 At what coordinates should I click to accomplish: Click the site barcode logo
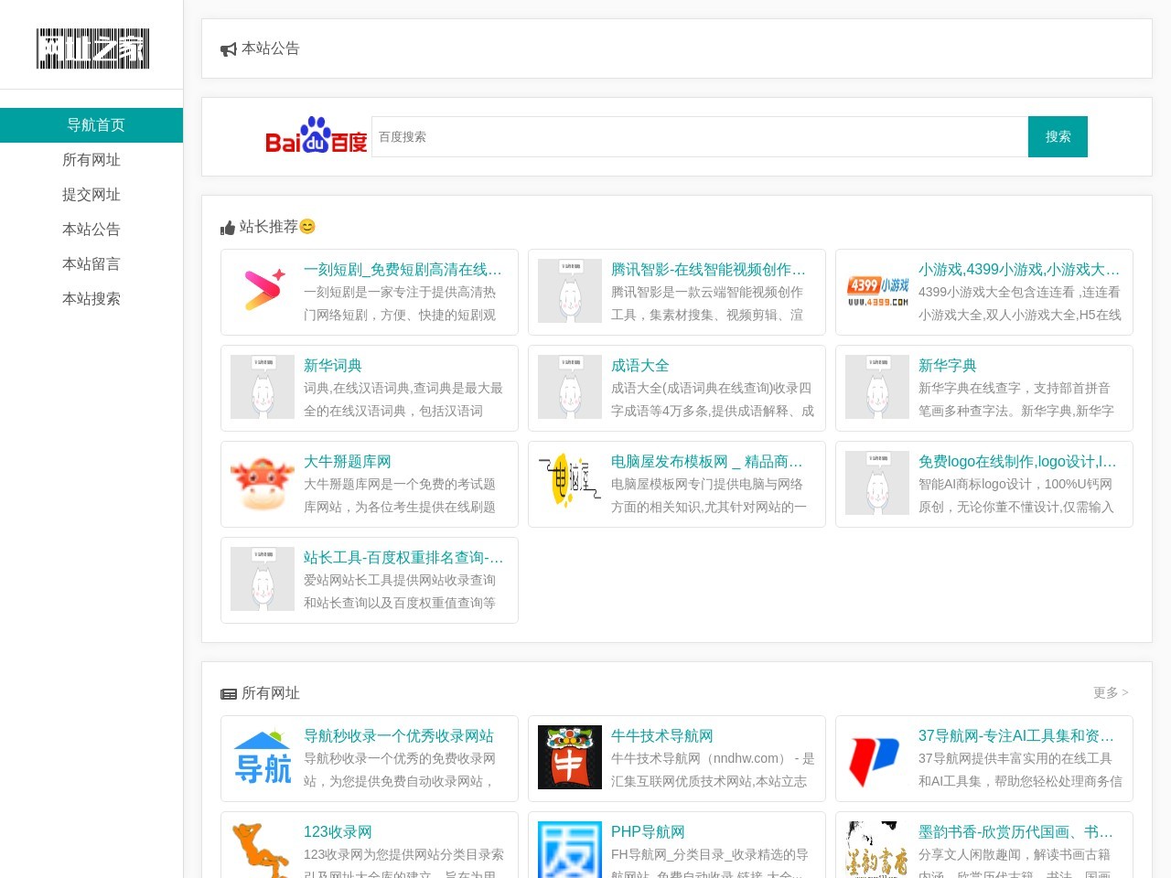(x=92, y=48)
